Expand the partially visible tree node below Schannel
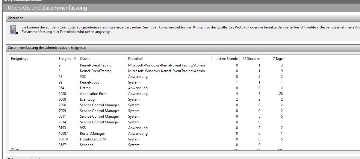The image size is (360, 159). [13, 149]
